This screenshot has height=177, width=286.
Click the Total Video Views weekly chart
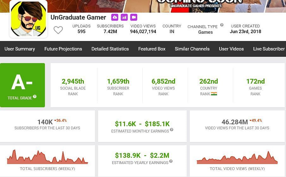[237, 158]
